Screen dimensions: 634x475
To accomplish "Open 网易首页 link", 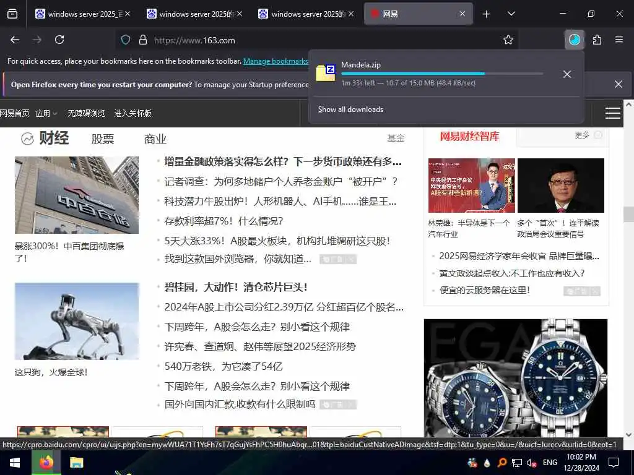I will [15, 114].
